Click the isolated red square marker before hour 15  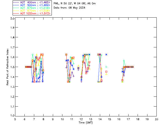click(x=106, y=72)
